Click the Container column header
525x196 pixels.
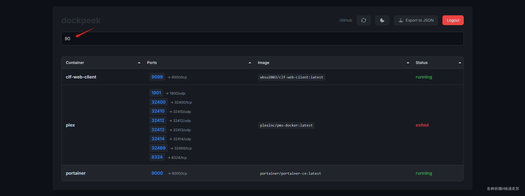(75, 63)
